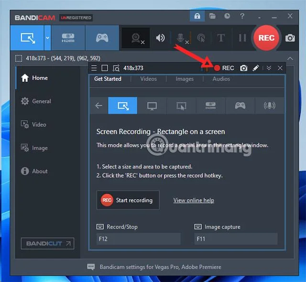Image resolution: width=306 pixels, height=282 pixels.
Task: Click the BANDICUT button
Action: pos(47,243)
